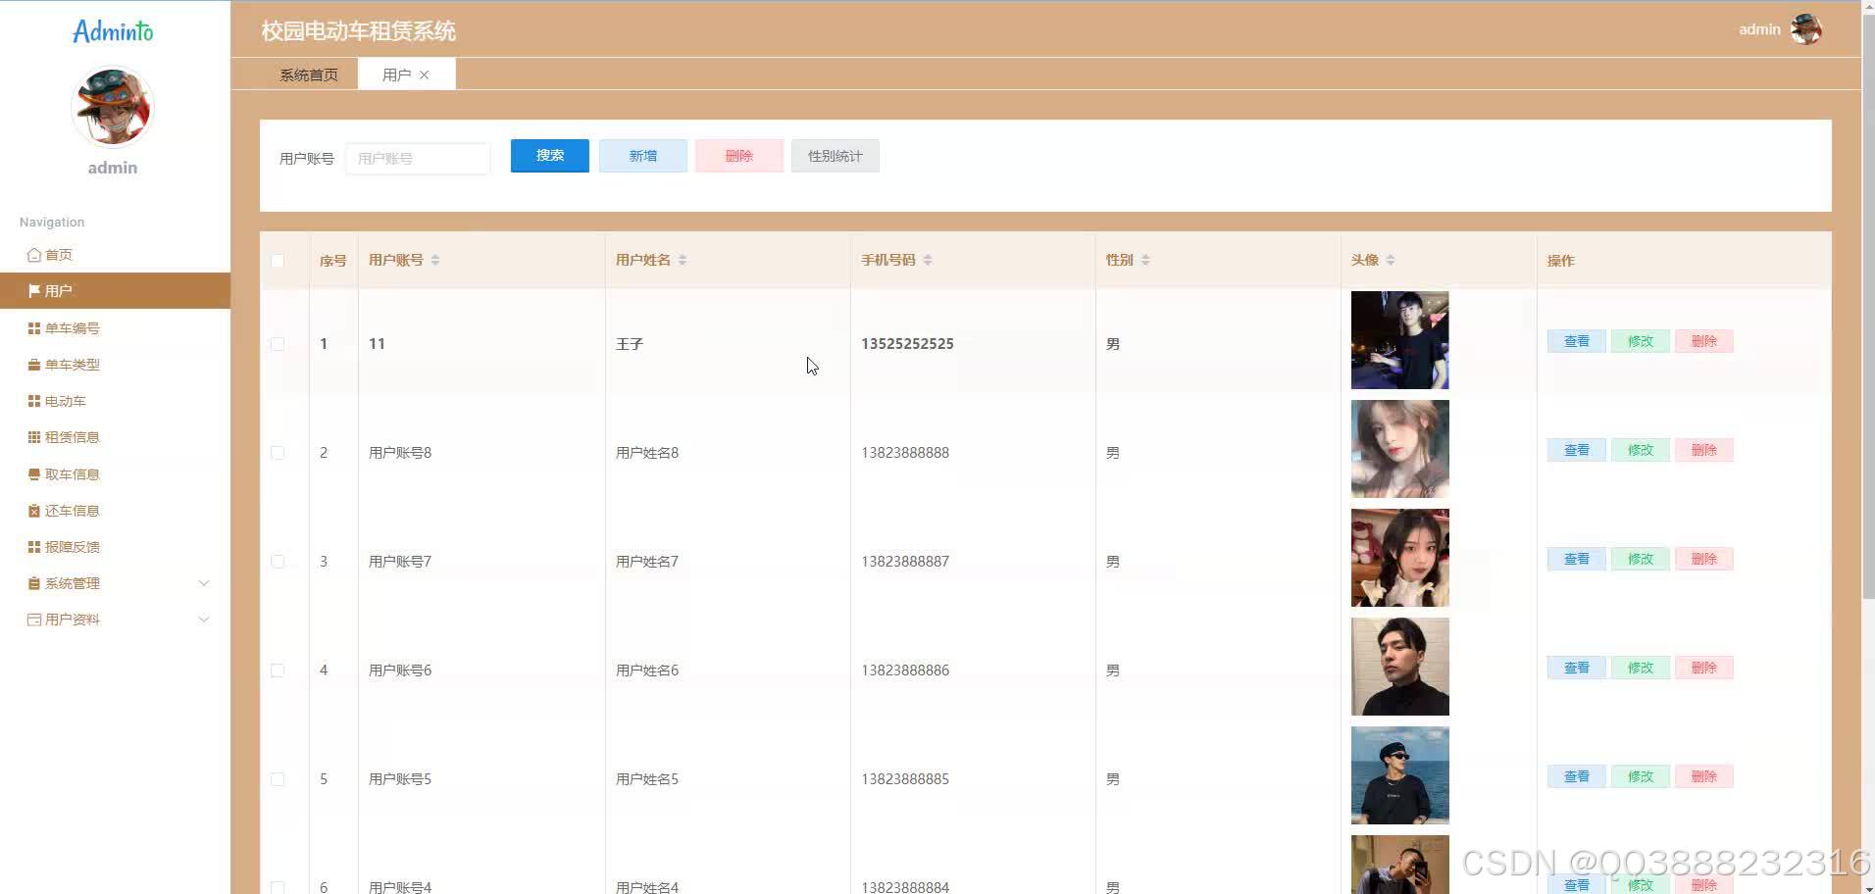Click phone number 13525252525
The height and width of the screenshot is (894, 1875).
(907, 344)
